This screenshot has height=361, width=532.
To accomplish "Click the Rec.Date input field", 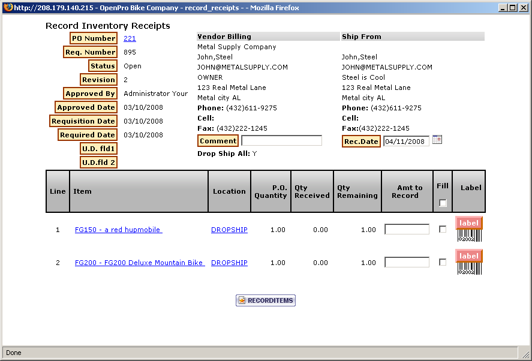I will click(406, 142).
